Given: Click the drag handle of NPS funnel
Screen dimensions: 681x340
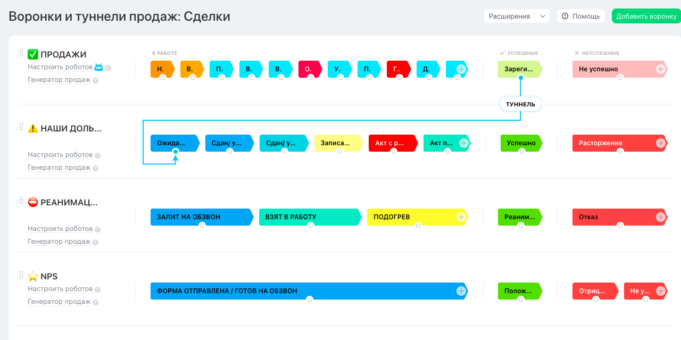Looking at the screenshot, I should (21, 275).
